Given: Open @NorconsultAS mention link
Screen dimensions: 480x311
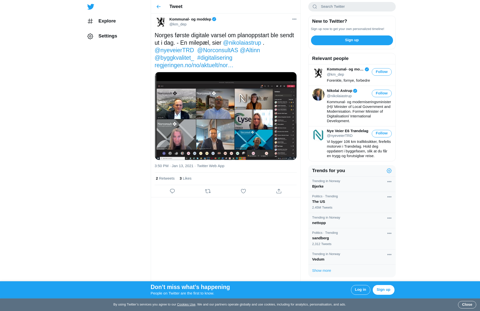Looking at the screenshot, I should click(217, 50).
